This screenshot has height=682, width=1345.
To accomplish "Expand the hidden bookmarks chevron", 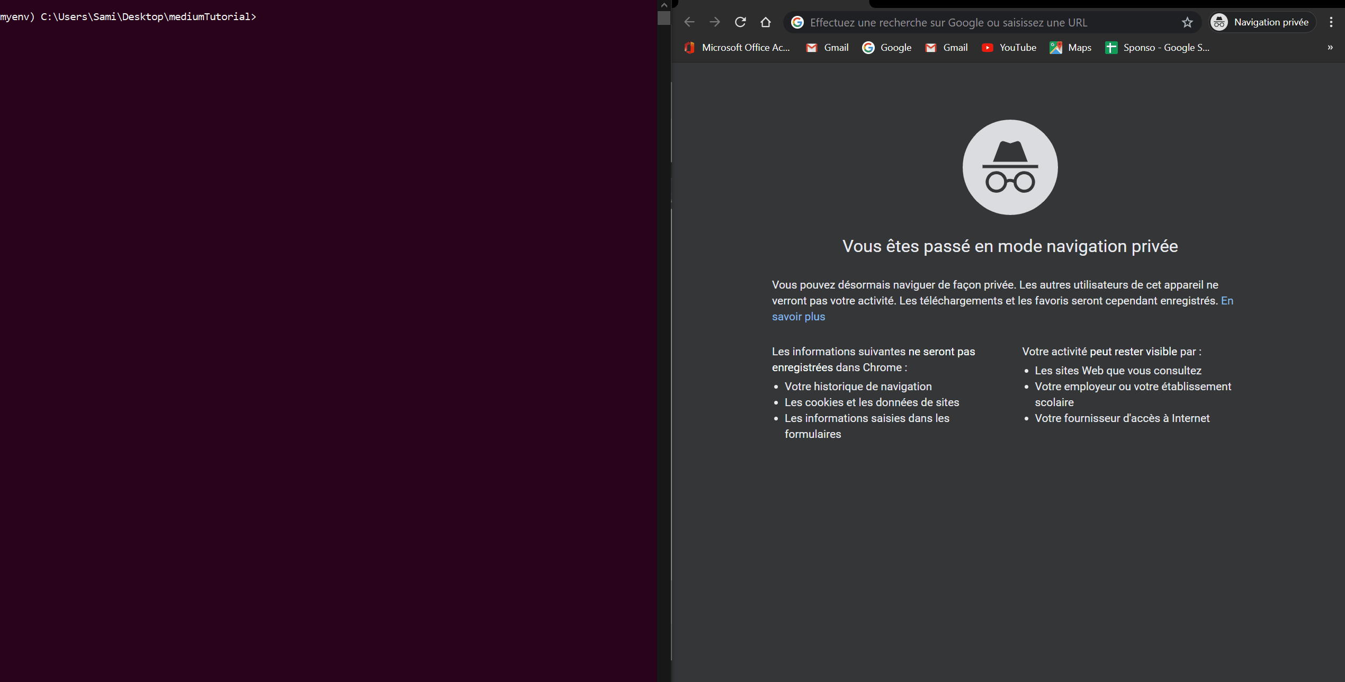I will 1330,47.
